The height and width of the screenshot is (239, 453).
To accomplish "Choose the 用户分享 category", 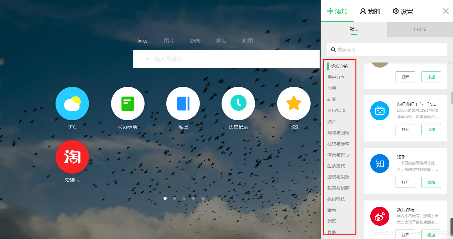I will click(336, 77).
